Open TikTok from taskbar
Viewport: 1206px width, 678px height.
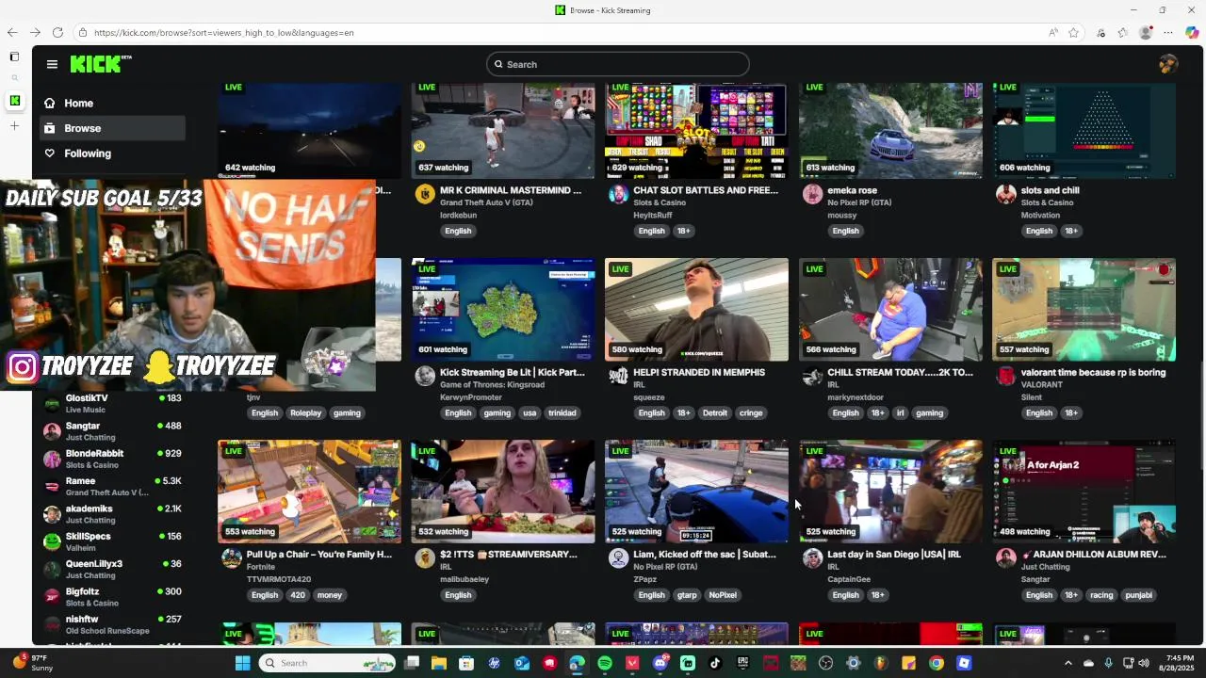click(715, 663)
